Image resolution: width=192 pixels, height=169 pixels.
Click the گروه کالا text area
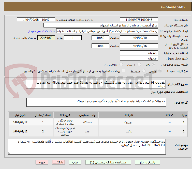click(96, 102)
